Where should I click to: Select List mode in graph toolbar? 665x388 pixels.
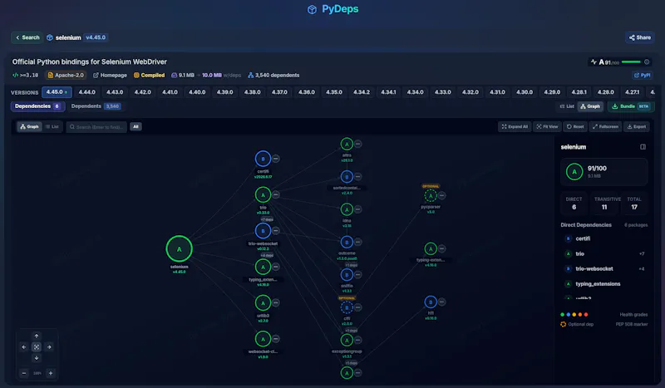[x=52, y=126]
